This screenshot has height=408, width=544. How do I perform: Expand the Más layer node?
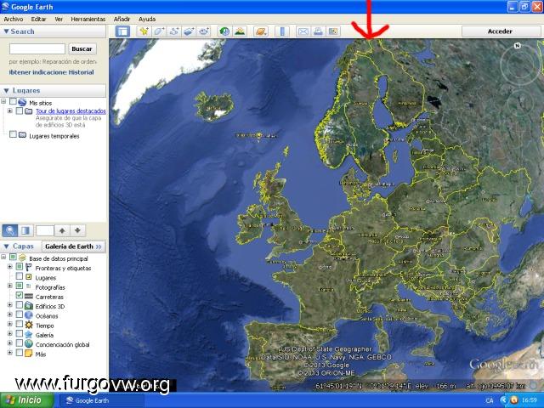click(x=9, y=353)
